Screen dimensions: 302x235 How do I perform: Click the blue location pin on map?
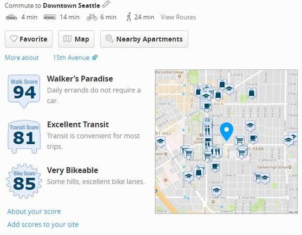[227, 131]
